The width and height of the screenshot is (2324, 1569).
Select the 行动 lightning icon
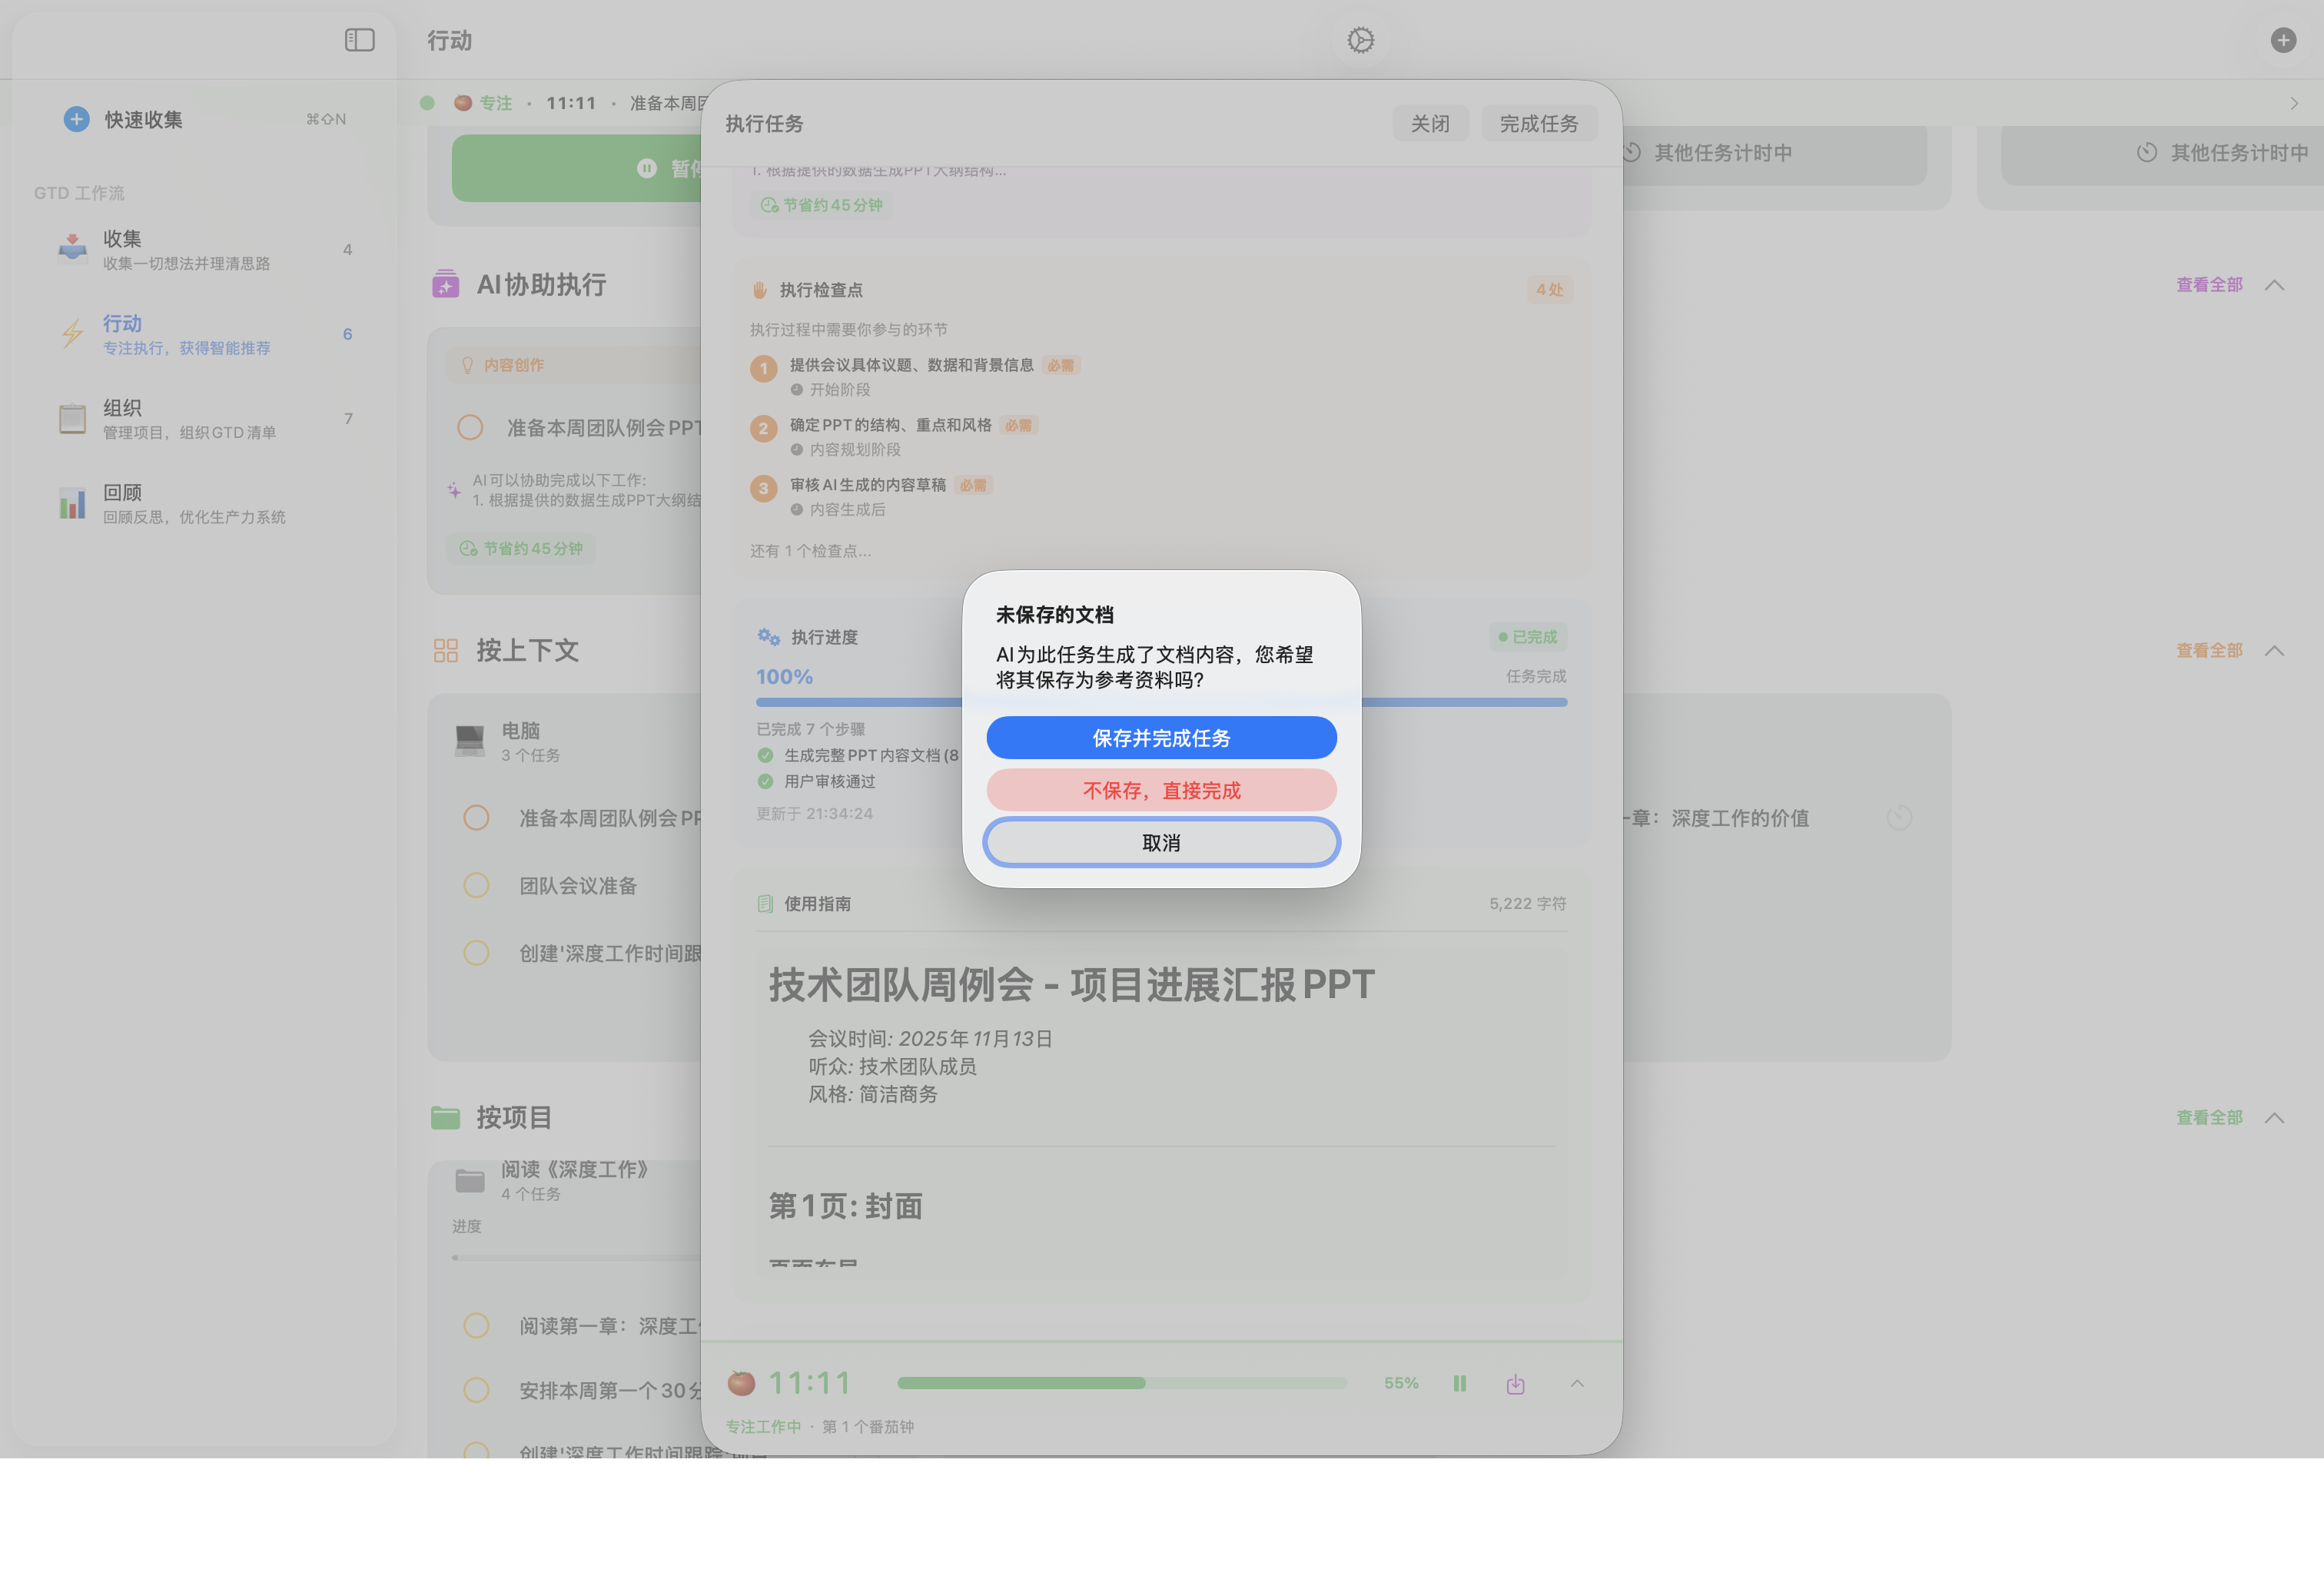[x=72, y=333]
